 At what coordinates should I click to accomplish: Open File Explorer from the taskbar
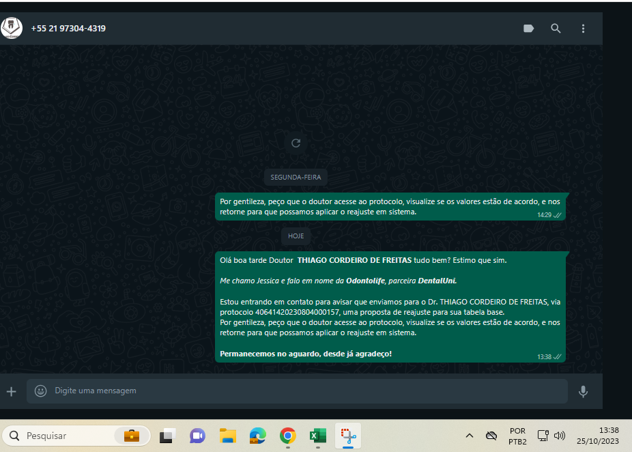coord(228,436)
